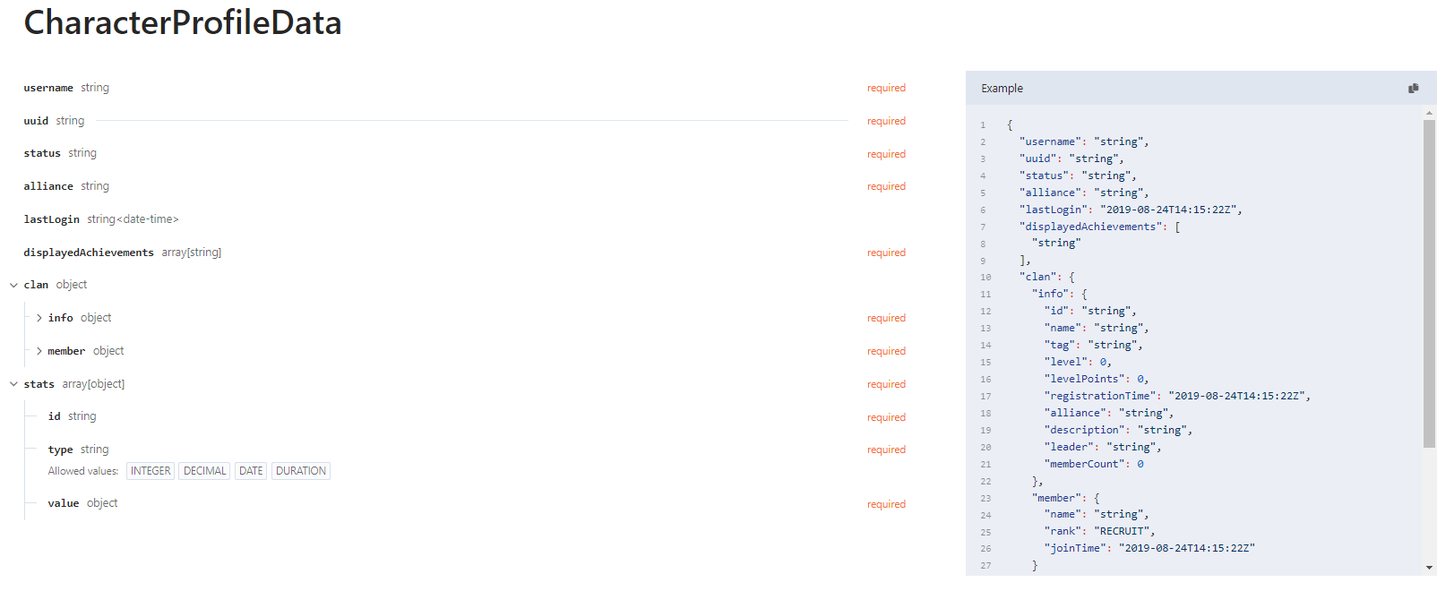Click the "leader": "string" example line

pyautogui.click(x=1103, y=447)
